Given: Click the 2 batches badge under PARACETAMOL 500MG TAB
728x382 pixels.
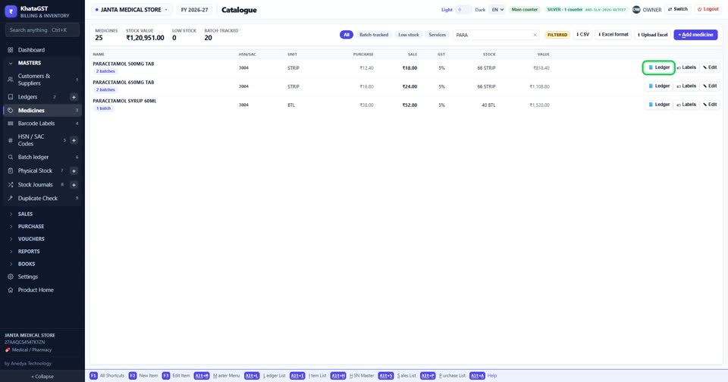Looking at the screenshot, I should tap(105, 71).
